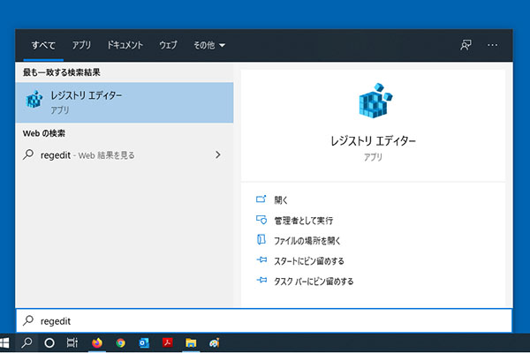Open Task View in the taskbar
This screenshot has height=353, width=530.
click(x=72, y=342)
